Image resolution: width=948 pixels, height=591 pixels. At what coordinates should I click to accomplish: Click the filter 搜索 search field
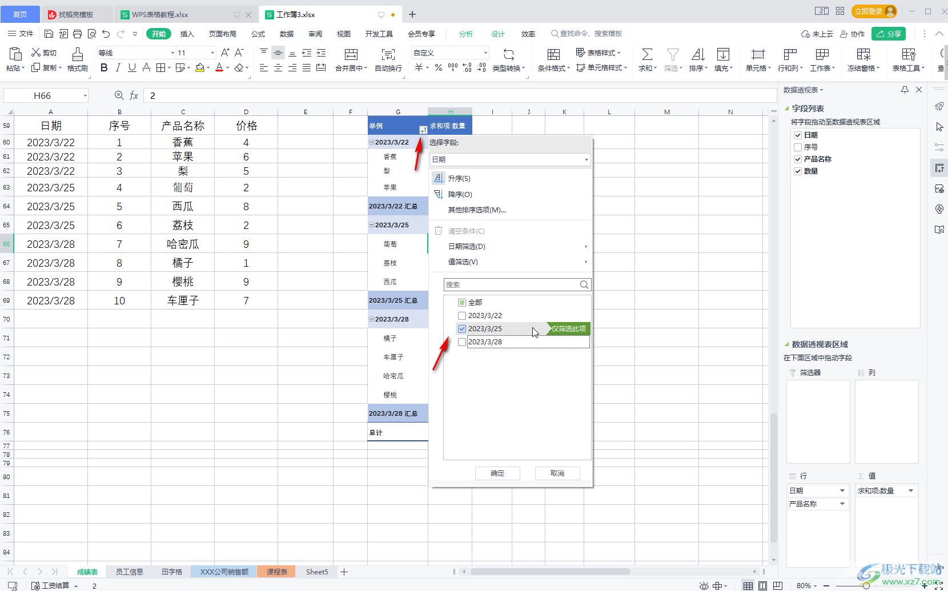(x=517, y=284)
